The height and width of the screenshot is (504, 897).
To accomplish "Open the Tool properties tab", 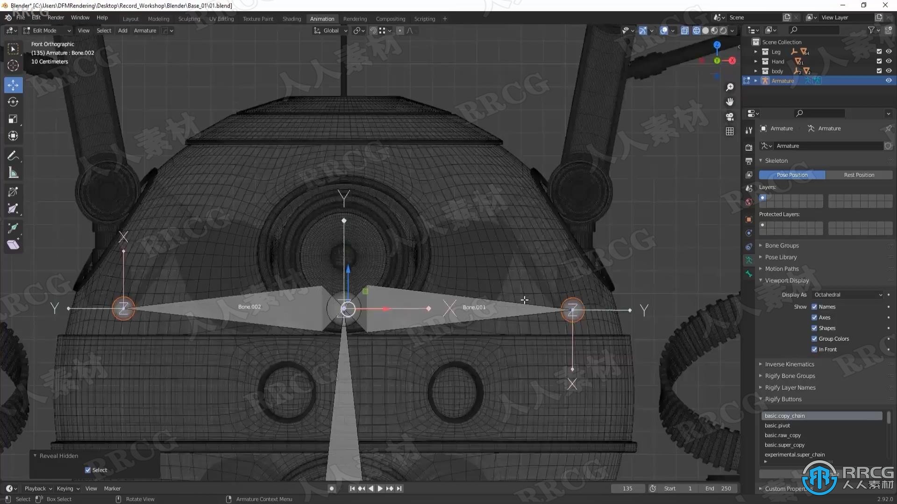I will [749, 130].
